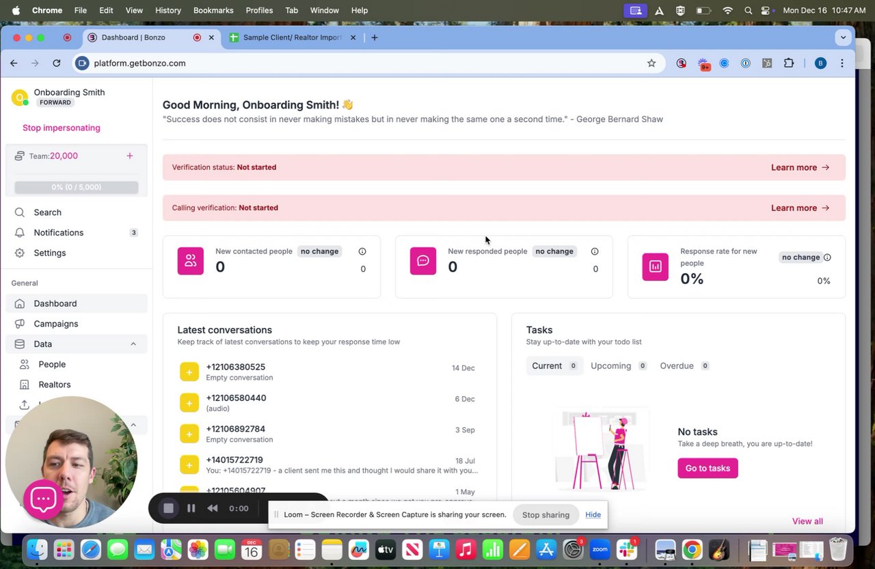Click info icon beside New contacted people

[x=362, y=251]
